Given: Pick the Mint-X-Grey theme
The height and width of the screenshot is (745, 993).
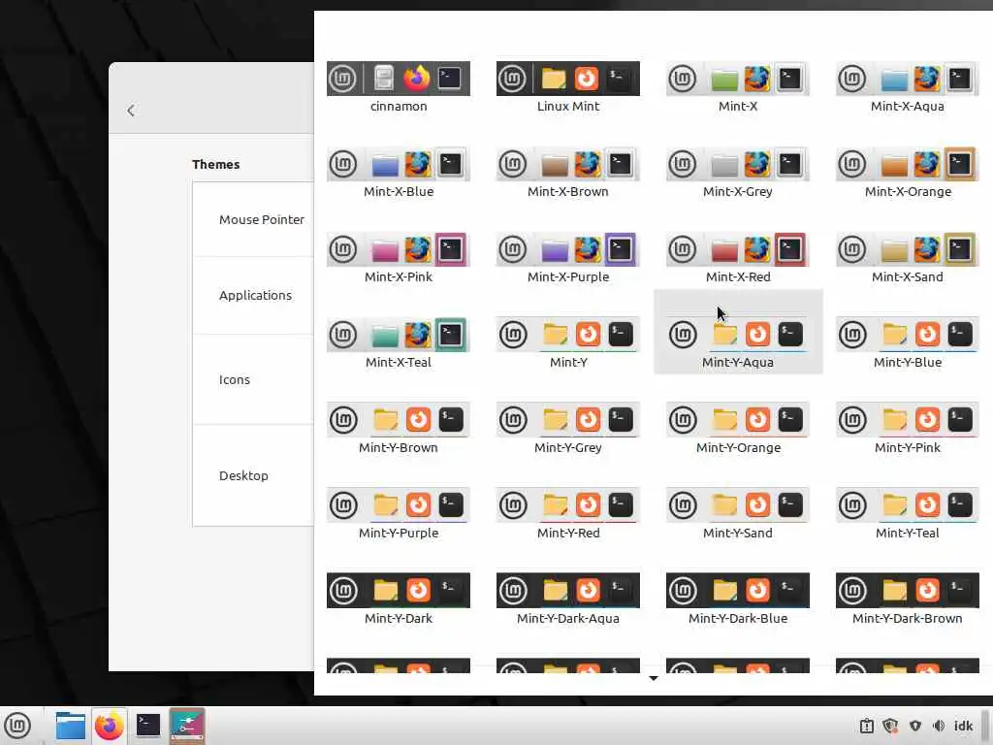Looking at the screenshot, I should [x=738, y=173].
